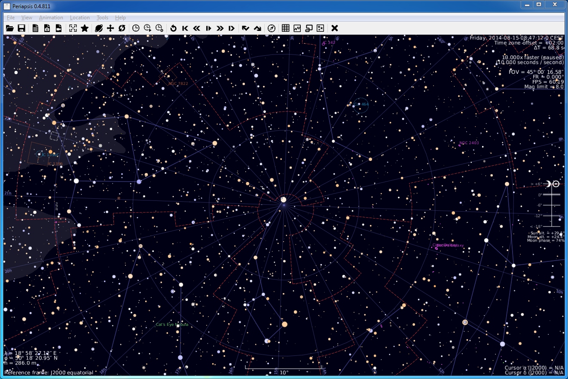Click the h = 286.0 m altitude text

click(x=20, y=363)
